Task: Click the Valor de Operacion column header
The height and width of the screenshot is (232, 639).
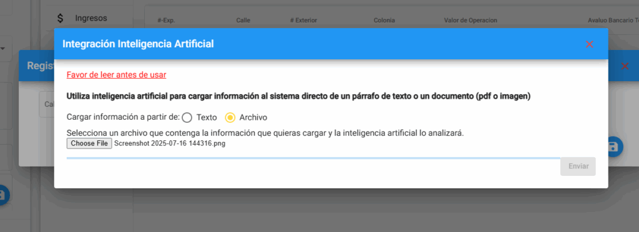Action: pos(471,21)
